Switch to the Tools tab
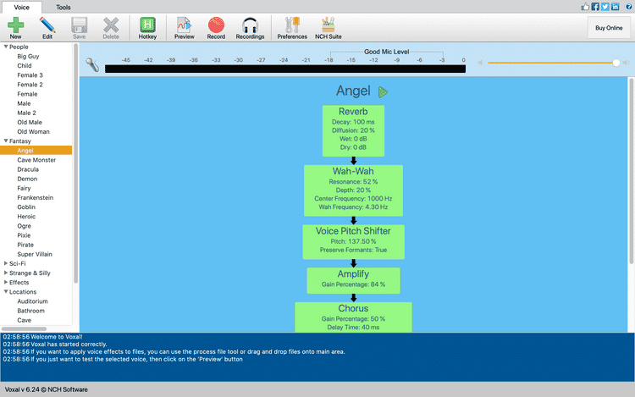 [63, 7]
